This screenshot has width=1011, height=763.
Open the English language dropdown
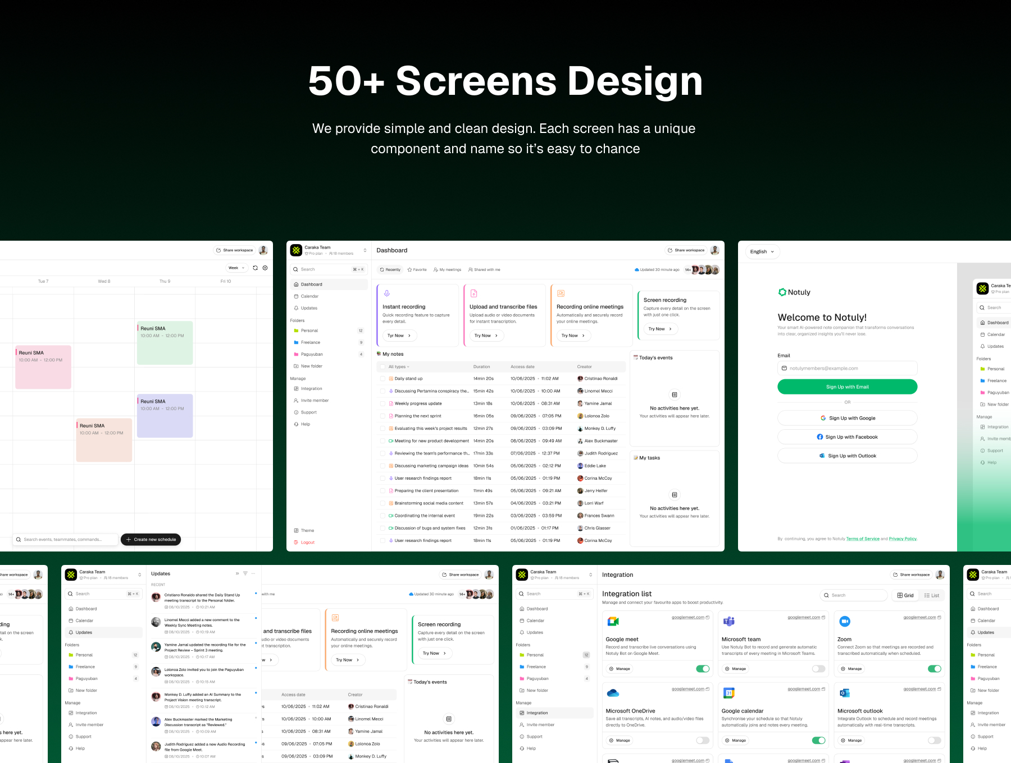[762, 252]
